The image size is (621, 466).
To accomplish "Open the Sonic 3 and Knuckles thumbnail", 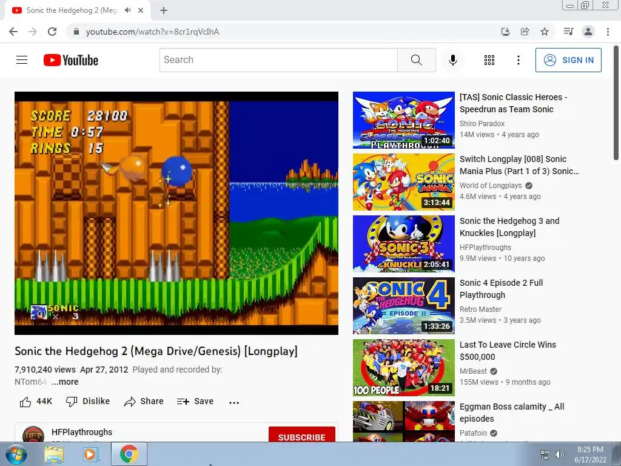I will (x=403, y=244).
